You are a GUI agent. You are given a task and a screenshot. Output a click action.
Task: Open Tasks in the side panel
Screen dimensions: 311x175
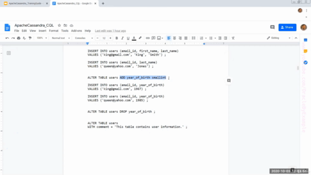click(306, 63)
